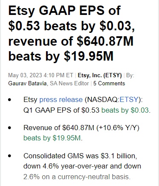Viewport: 159px width, 186px height.
Task: View the 5 Comments section
Action: click(109, 84)
